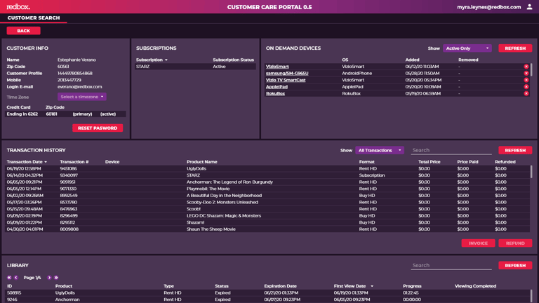Click the Reset Password button

(98, 128)
